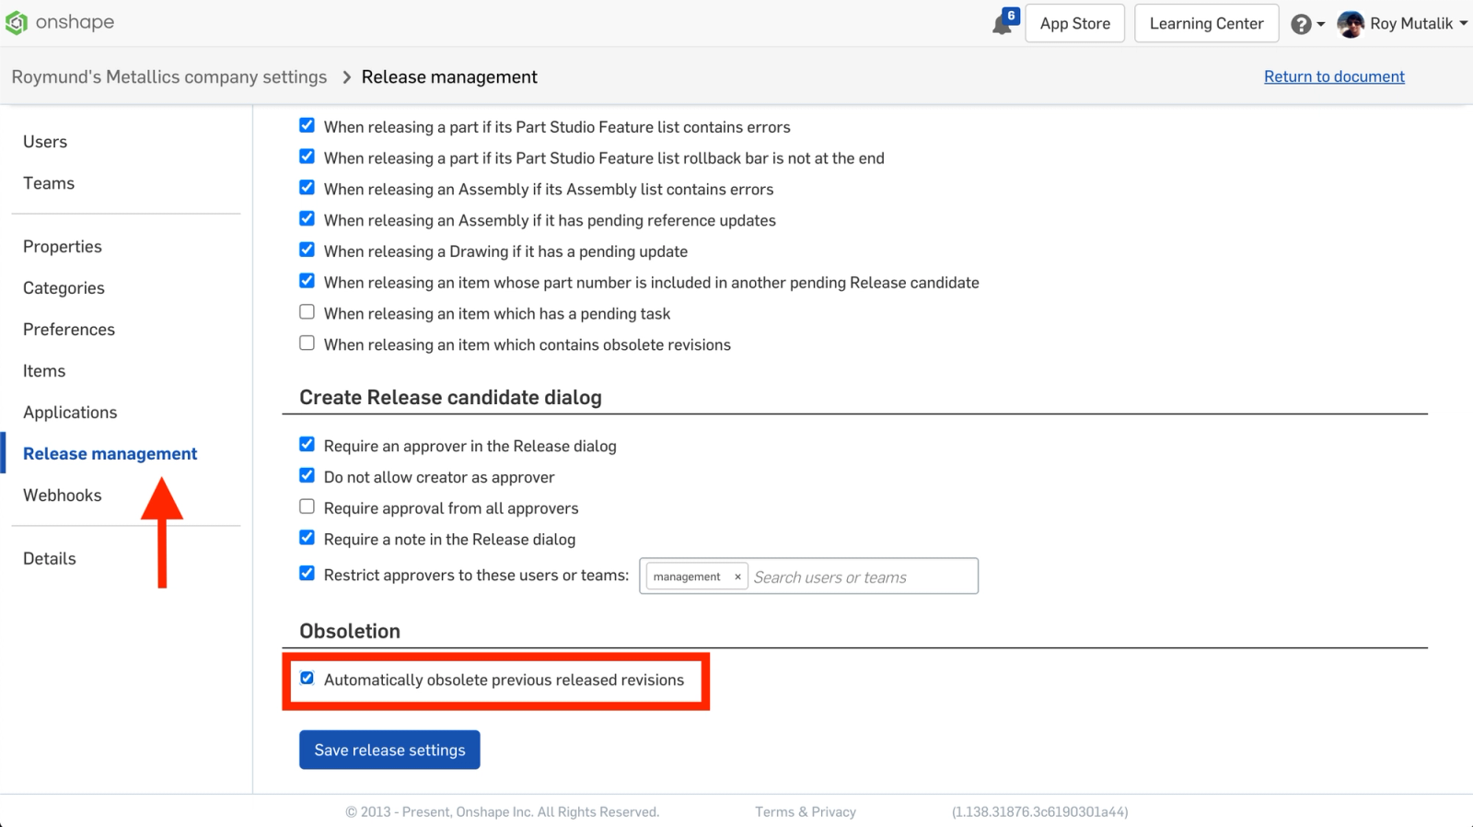
Task: Expand the Roy Mutalik user dropdown
Action: pyautogui.click(x=1463, y=24)
